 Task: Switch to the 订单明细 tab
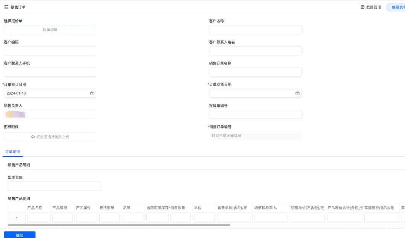click(x=12, y=151)
